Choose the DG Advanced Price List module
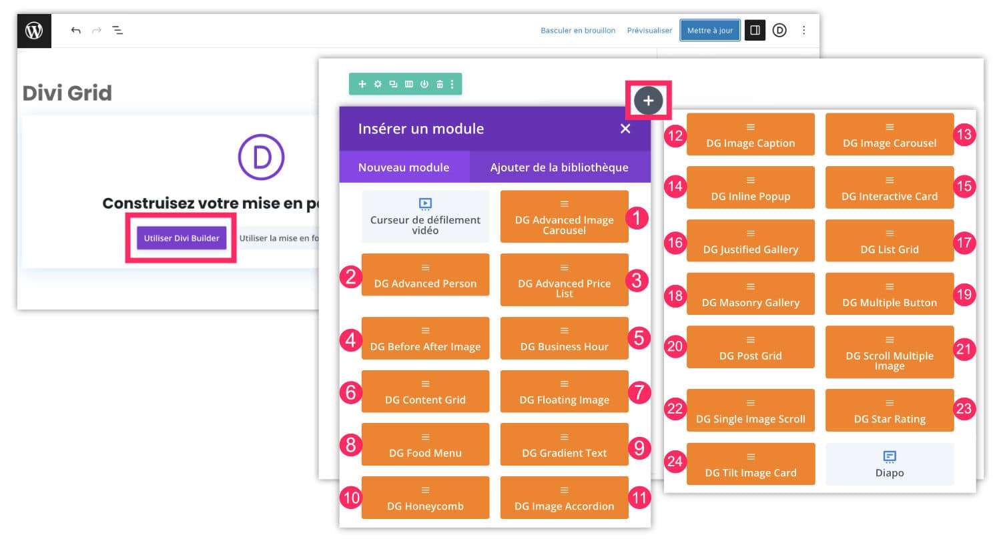Viewport: 1001px width, 541px height. click(x=565, y=280)
